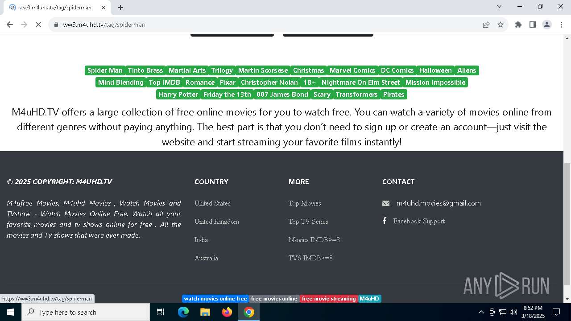Launch Microsoft Edge from the taskbar

point(183,312)
